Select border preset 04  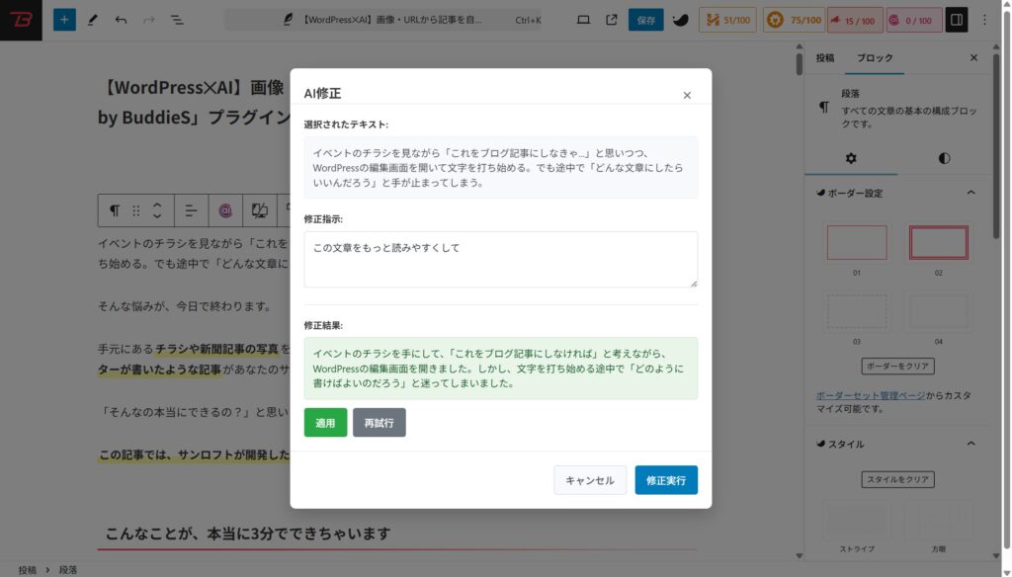[x=939, y=311]
